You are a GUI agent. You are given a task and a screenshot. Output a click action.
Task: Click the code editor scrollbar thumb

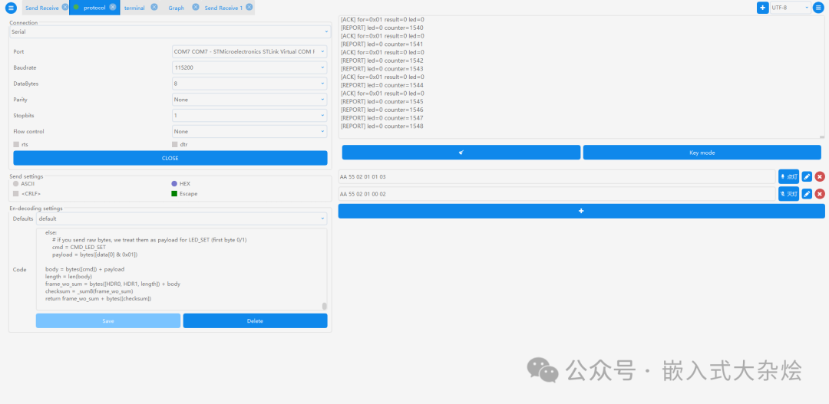(324, 306)
